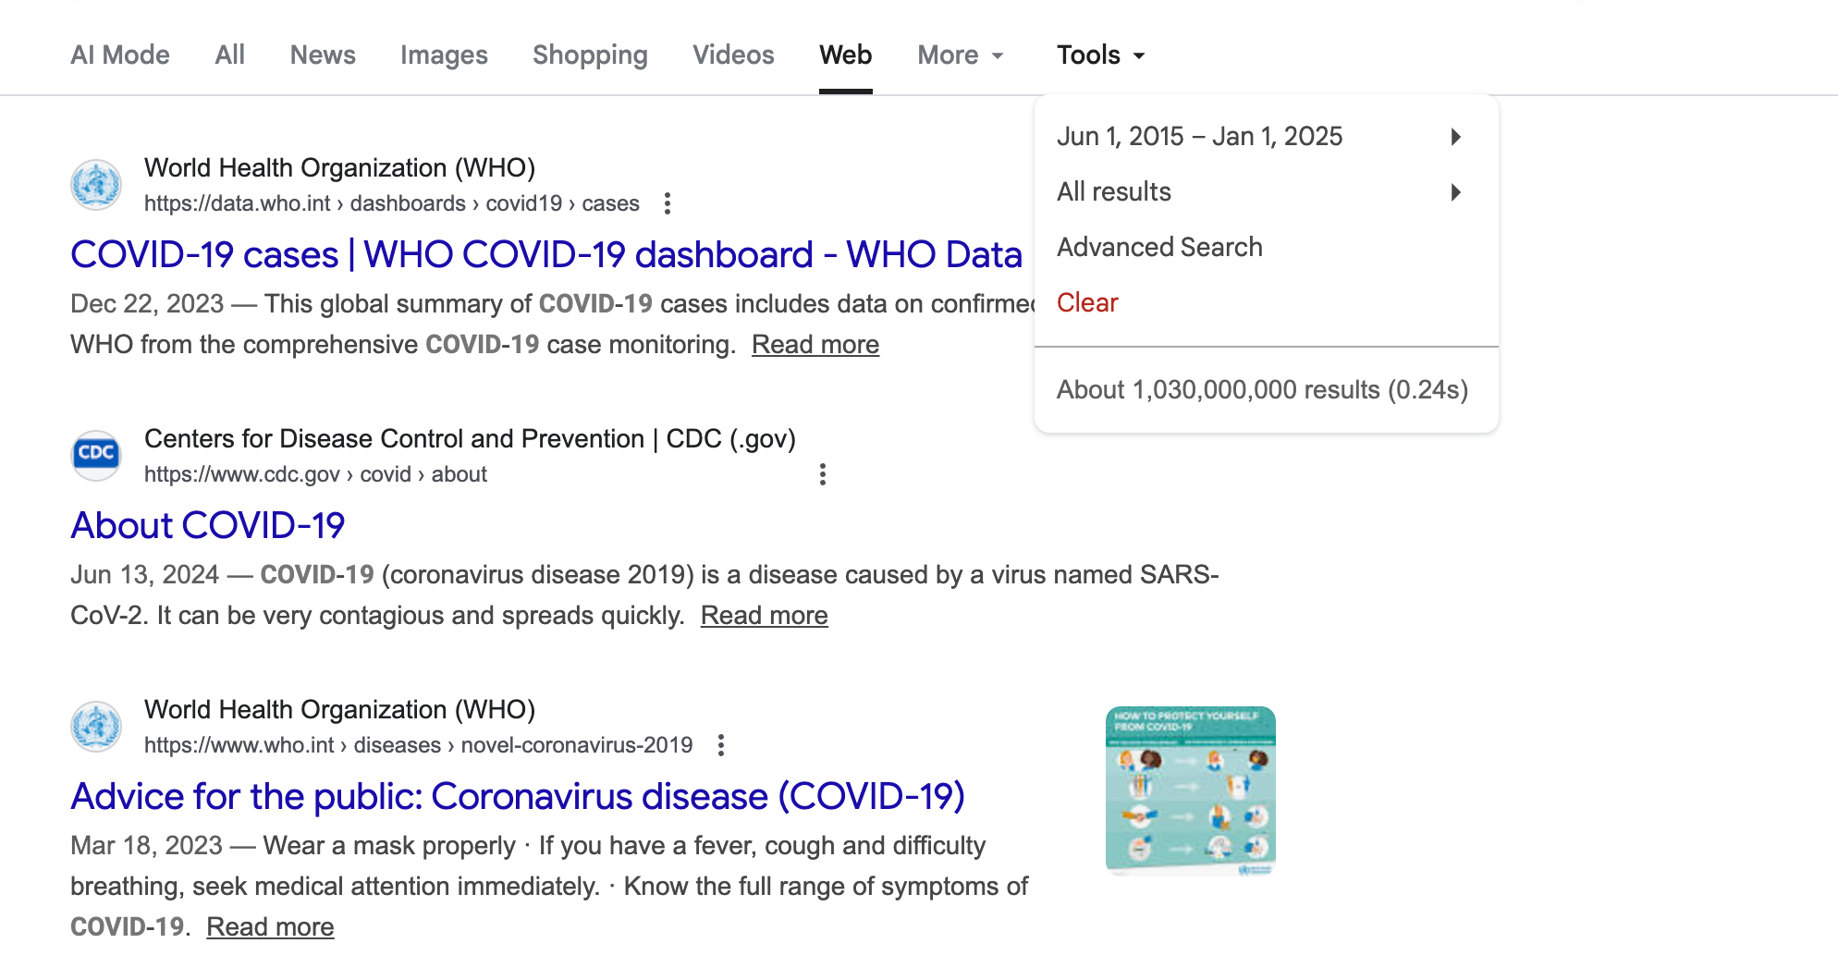Open the More tab dropdown
Image resolution: width=1838 pixels, height=980 pixels.
click(x=961, y=55)
